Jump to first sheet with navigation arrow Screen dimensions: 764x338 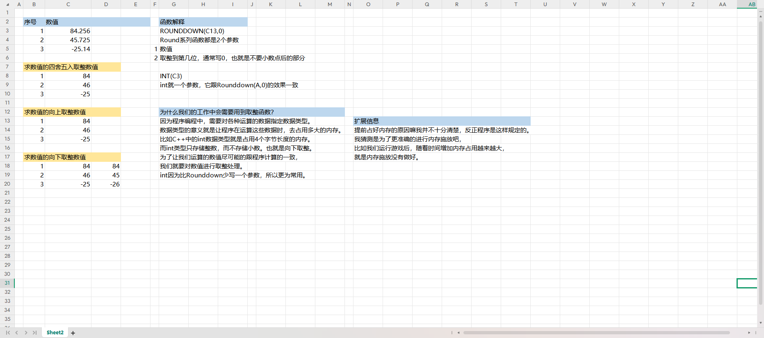click(8, 333)
